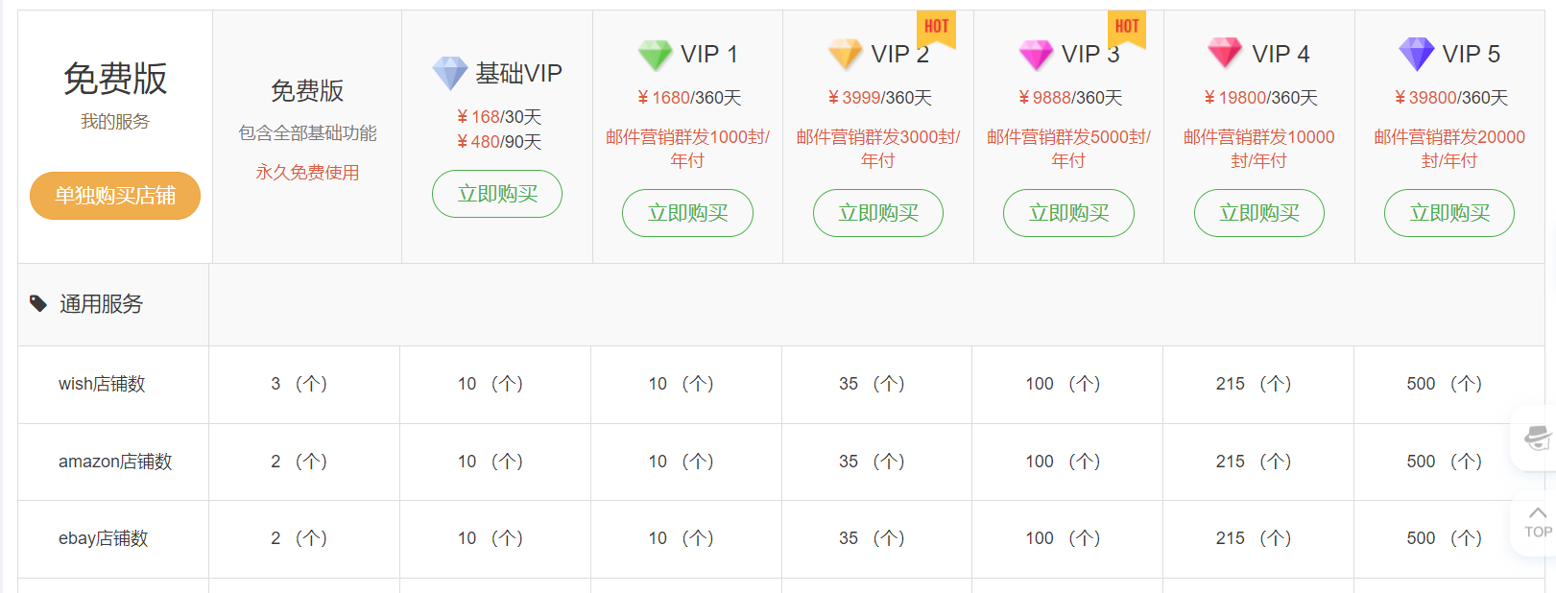Purchase VIP 2 via 立即购买 button
The width and height of the screenshot is (1556, 593).
pyautogui.click(x=878, y=213)
